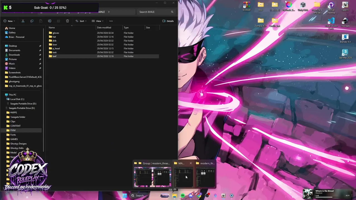Viewport: 356px width, 200px height.
Task: Close the MA... window preview
Action: 191,163
